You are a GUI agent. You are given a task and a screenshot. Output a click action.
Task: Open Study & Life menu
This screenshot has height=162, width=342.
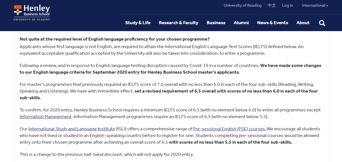pos(138,23)
